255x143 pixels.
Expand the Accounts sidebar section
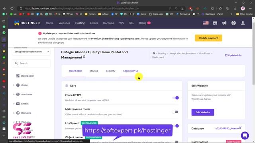point(14,95)
